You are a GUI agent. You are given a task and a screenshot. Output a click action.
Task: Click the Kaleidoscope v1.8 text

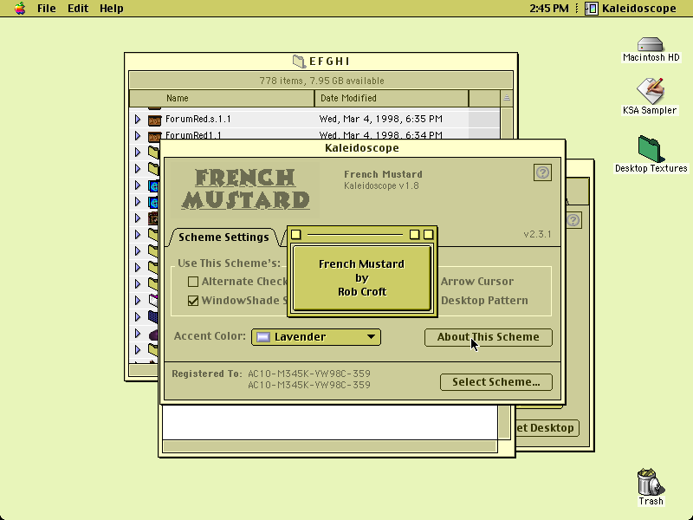coord(381,185)
